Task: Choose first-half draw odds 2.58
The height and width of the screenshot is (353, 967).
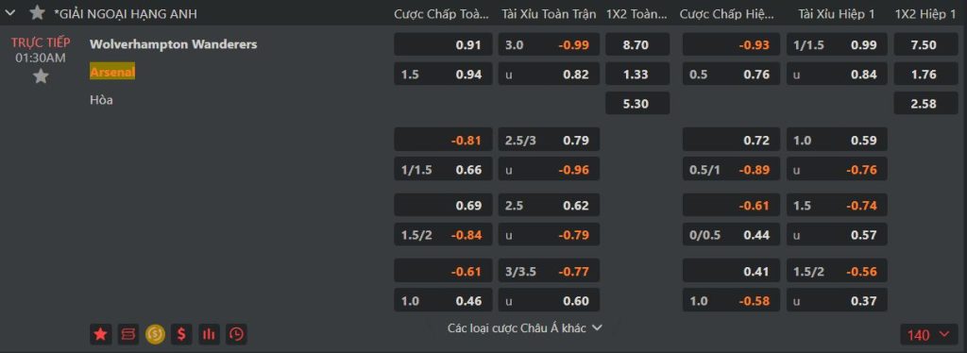Action: [925, 103]
